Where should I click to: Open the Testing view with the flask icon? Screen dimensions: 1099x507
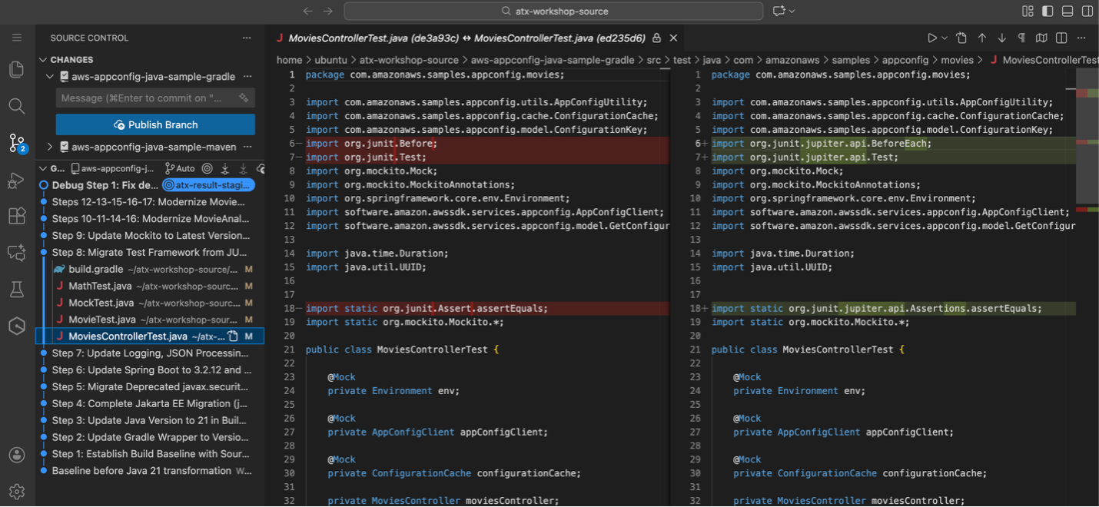[x=16, y=289]
